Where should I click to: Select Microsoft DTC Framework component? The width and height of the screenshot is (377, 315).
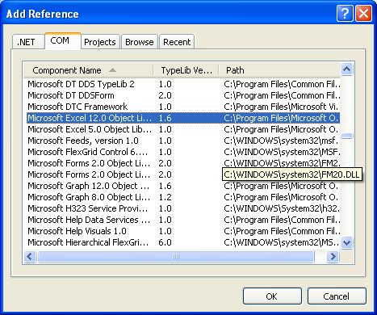(183, 107)
